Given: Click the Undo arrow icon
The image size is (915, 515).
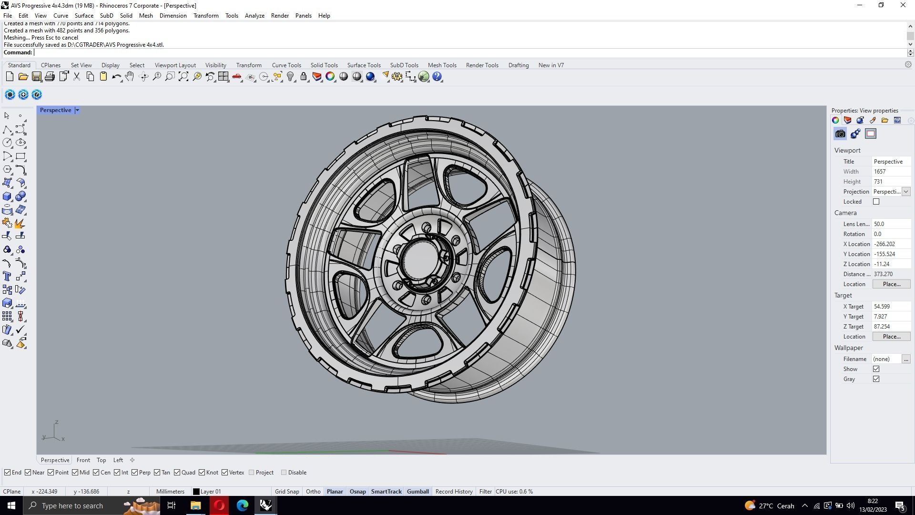Looking at the screenshot, I should 116,77.
